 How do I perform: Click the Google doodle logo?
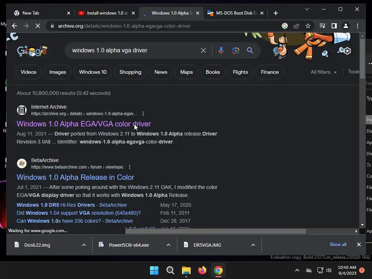point(32,51)
